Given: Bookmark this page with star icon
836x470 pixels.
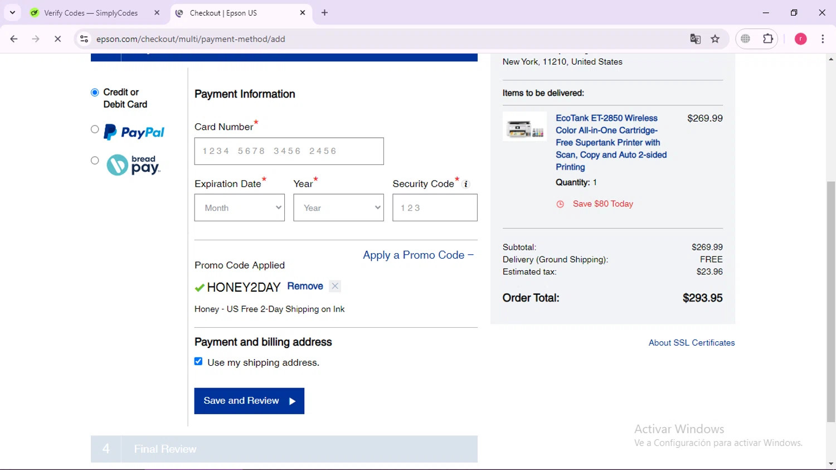Looking at the screenshot, I should click(x=715, y=39).
